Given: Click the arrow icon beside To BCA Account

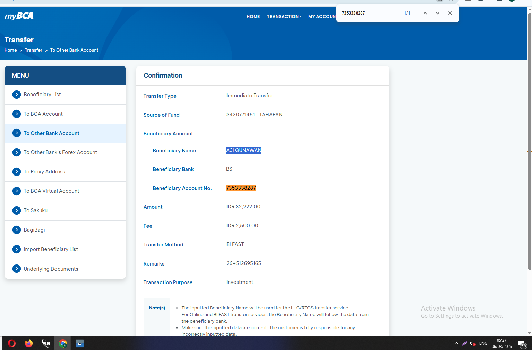Looking at the screenshot, I should pos(16,114).
